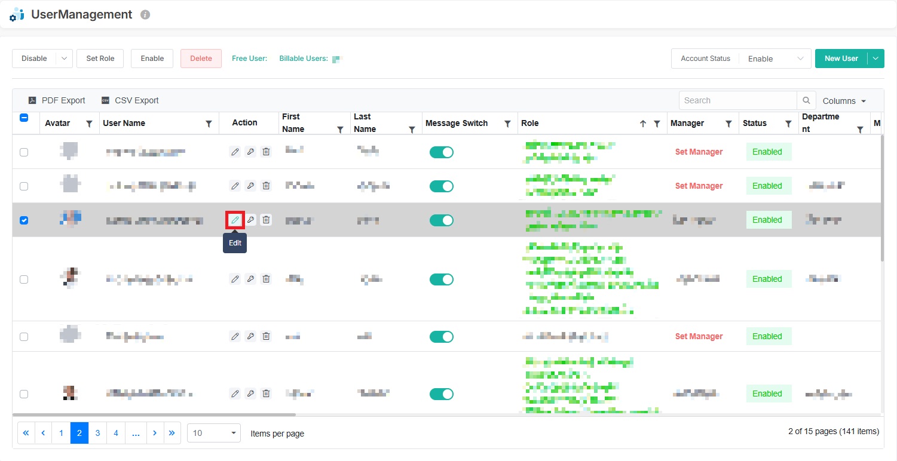Uncheck the selected third row checkbox

(x=24, y=220)
